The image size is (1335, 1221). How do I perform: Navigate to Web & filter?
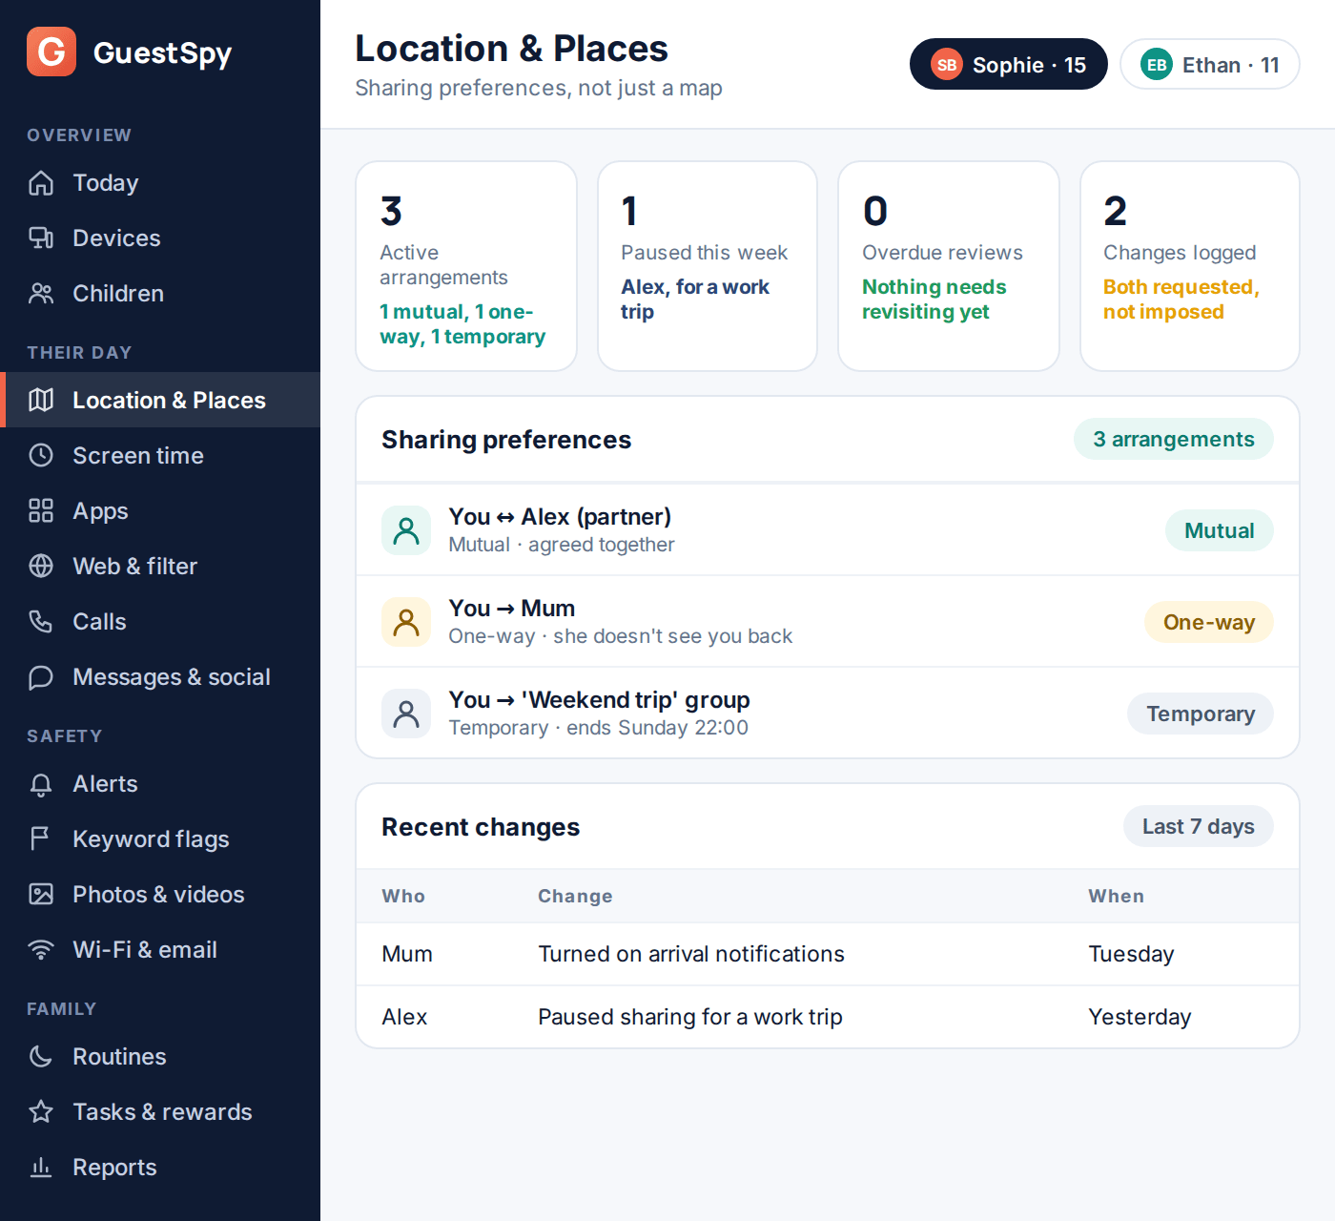pyautogui.click(x=160, y=567)
